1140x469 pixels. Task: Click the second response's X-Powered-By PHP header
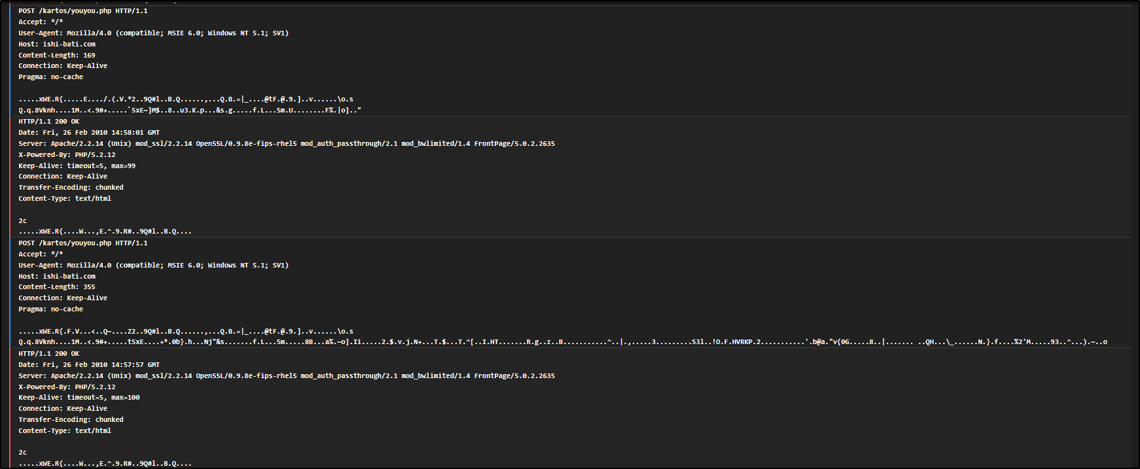(67, 387)
